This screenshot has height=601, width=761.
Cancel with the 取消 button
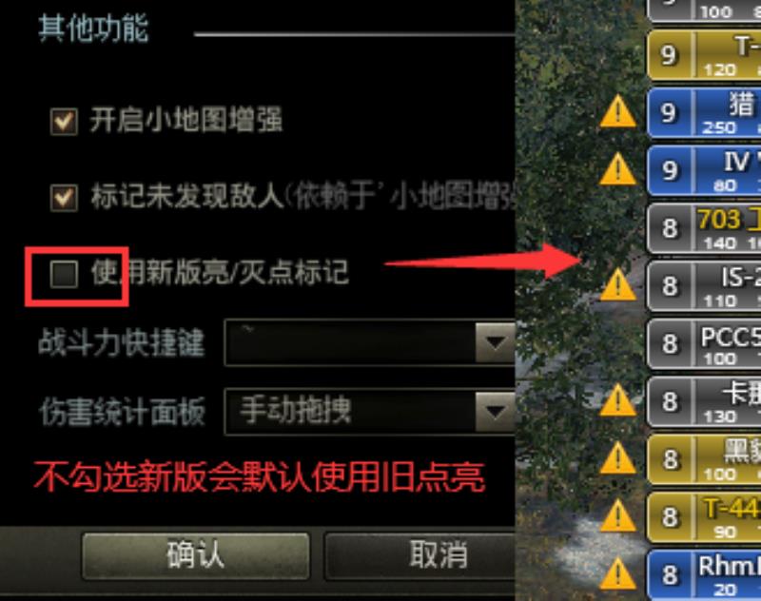coord(420,556)
